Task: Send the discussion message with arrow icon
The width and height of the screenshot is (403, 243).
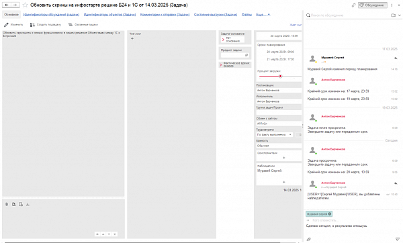Action: point(398,239)
